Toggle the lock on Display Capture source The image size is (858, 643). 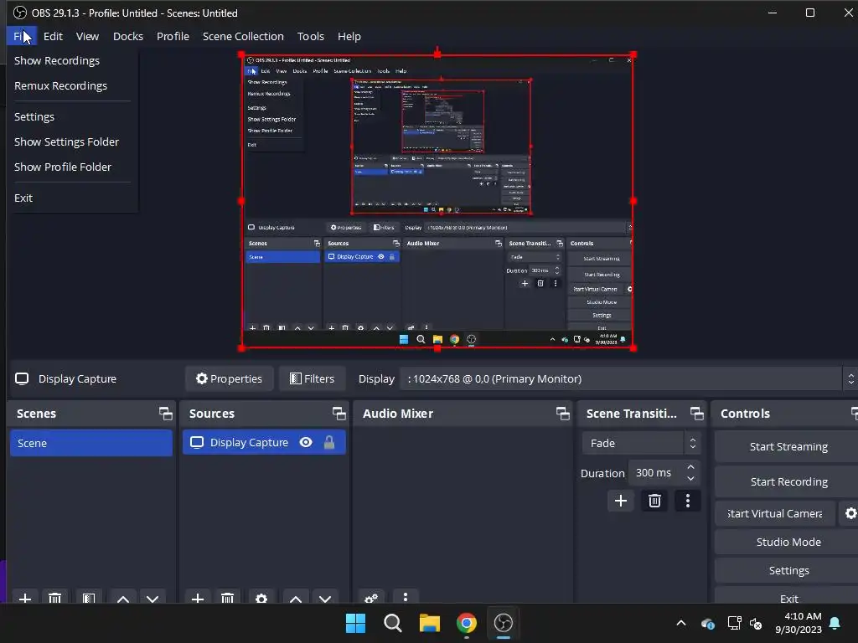328,442
